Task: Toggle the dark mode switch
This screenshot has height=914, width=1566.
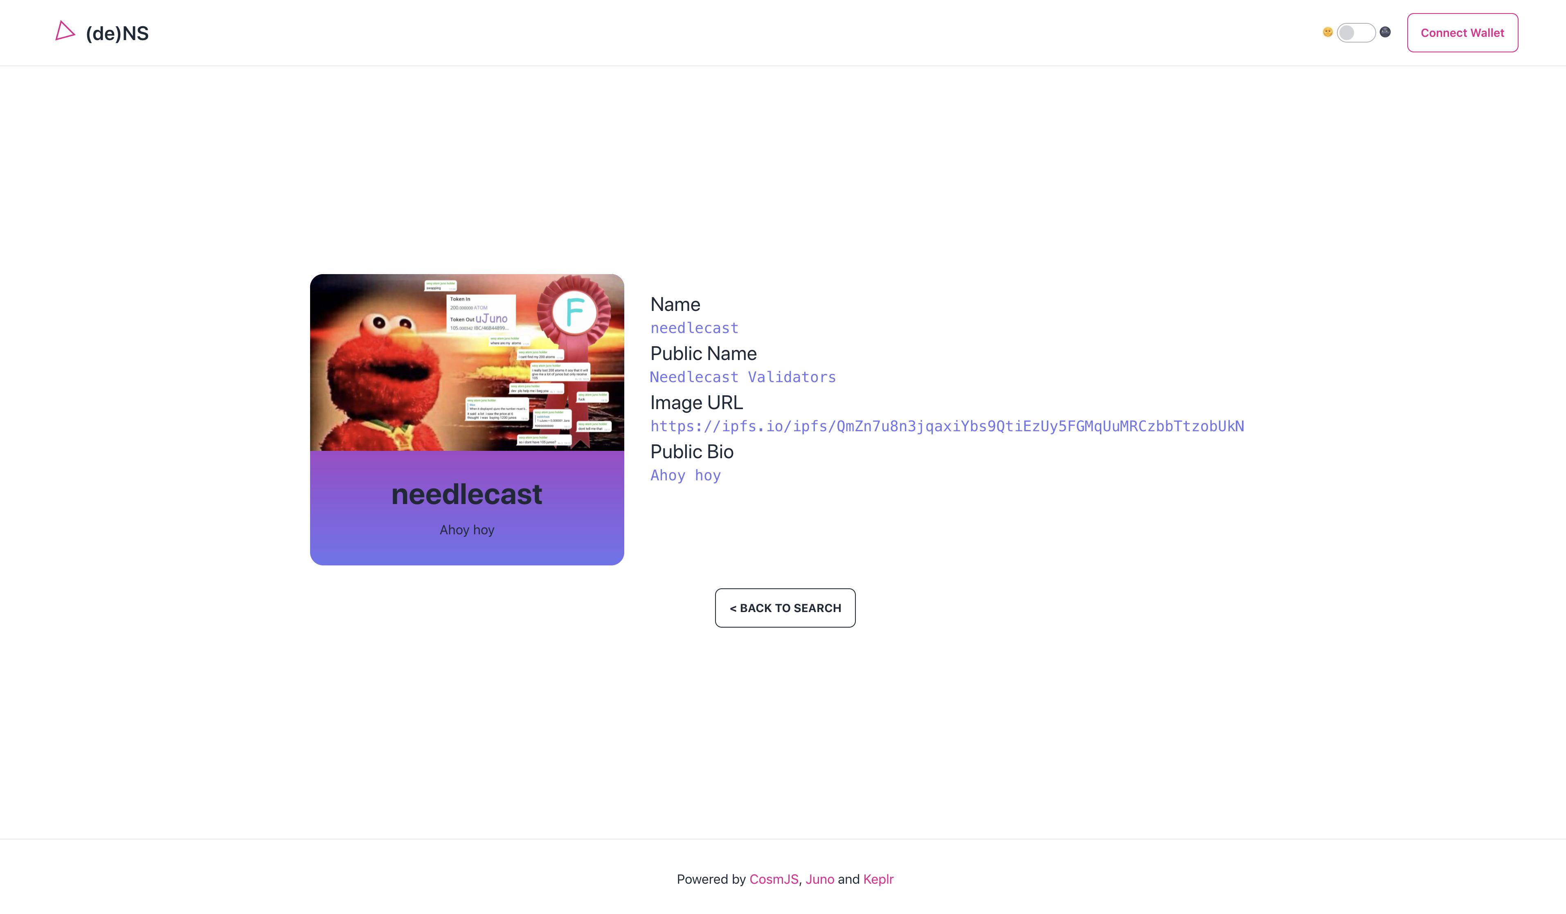Action: click(1356, 32)
